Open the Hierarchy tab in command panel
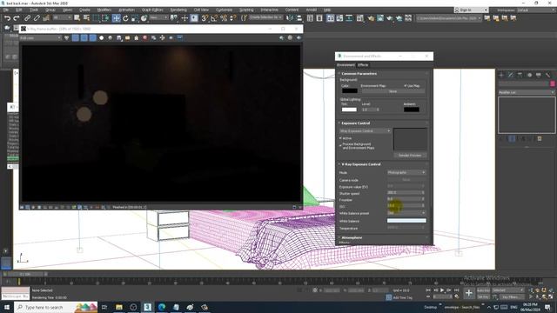Screen dimensions: 557x313 coord(520,75)
